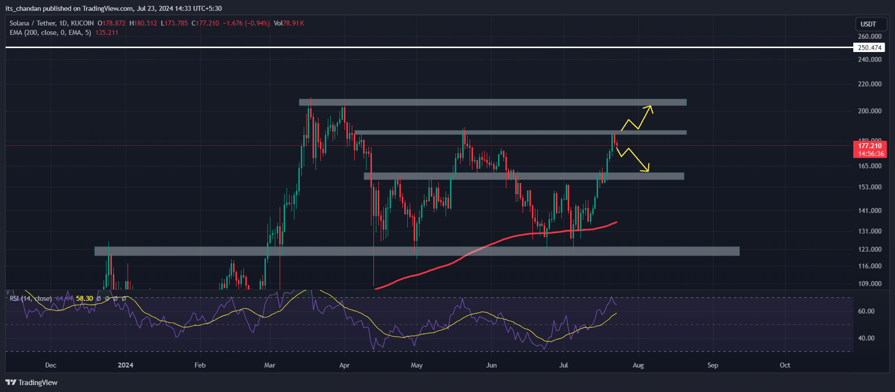Click the Jun date axis label
This screenshot has height=392, width=895.
click(x=491, y=365)
